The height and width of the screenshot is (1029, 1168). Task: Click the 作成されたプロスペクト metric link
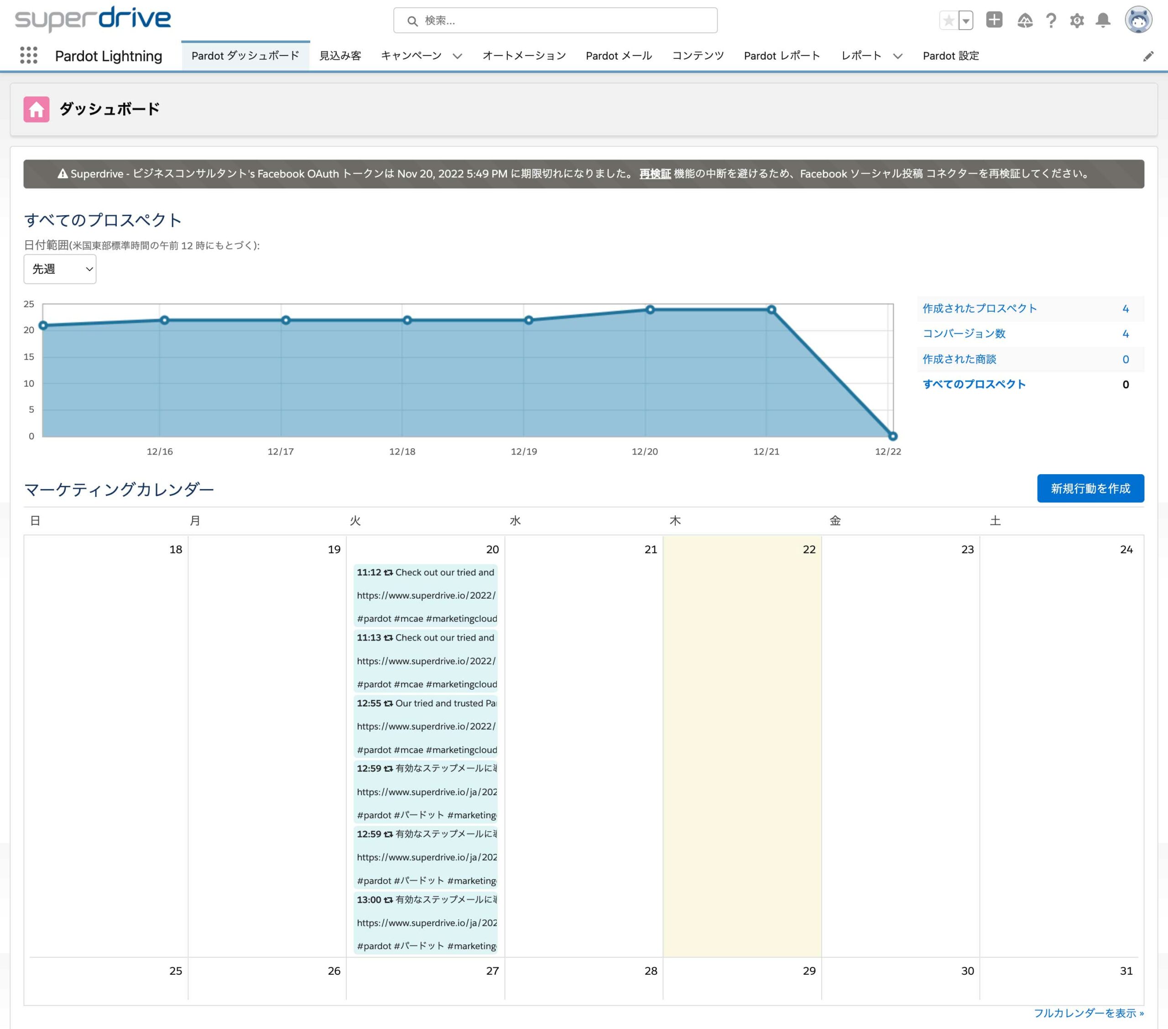[980, 308]
